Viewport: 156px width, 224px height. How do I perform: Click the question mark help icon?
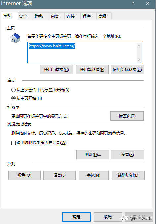point(133,3)
